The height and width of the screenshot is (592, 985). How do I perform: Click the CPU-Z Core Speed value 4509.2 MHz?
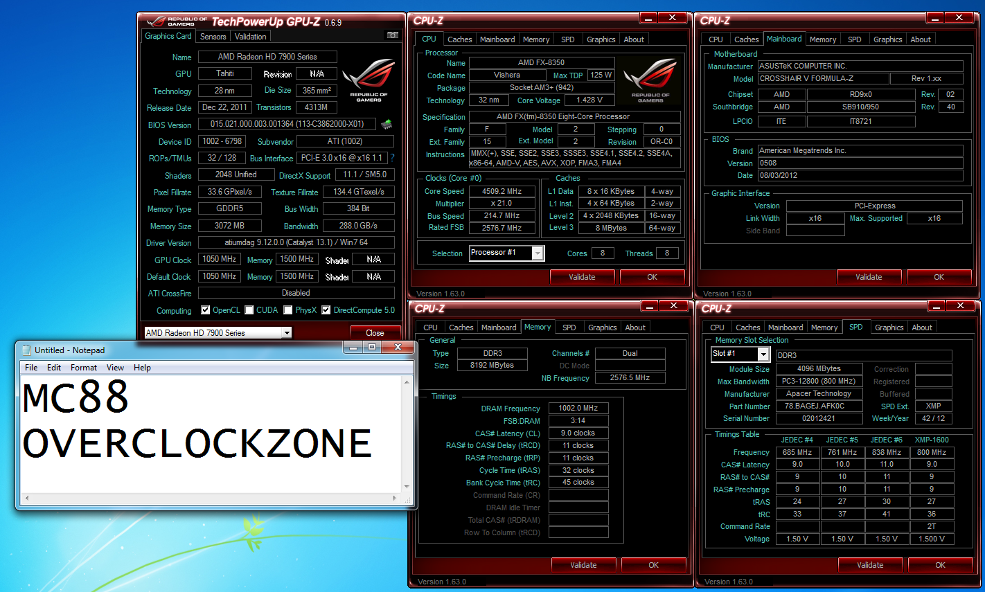point(502,191)
